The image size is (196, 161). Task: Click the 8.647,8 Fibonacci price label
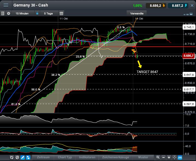tap(189, 75)
